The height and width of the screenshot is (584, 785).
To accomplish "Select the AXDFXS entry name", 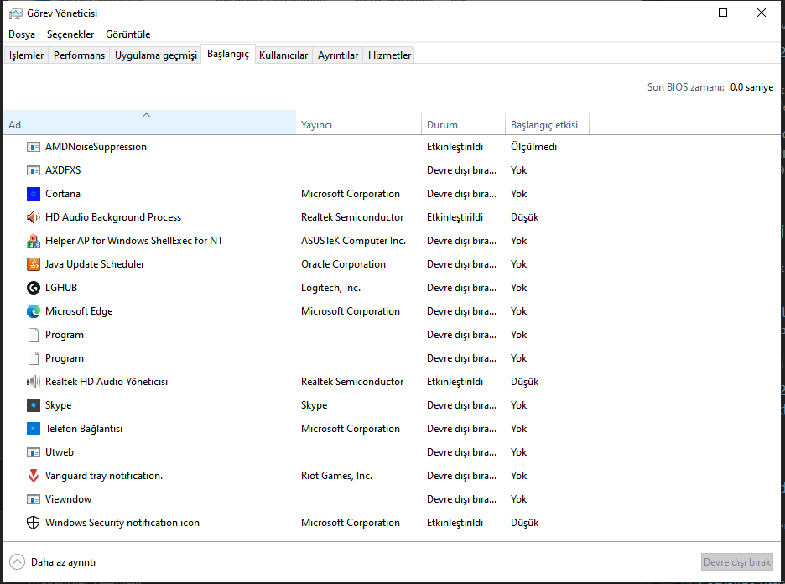I will [63, 170].
